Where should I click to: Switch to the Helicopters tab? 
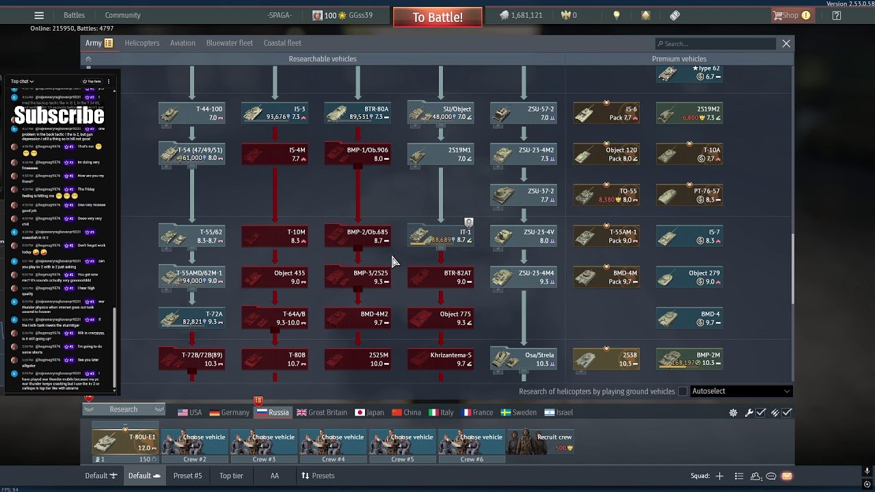click(x=142, y=43)
